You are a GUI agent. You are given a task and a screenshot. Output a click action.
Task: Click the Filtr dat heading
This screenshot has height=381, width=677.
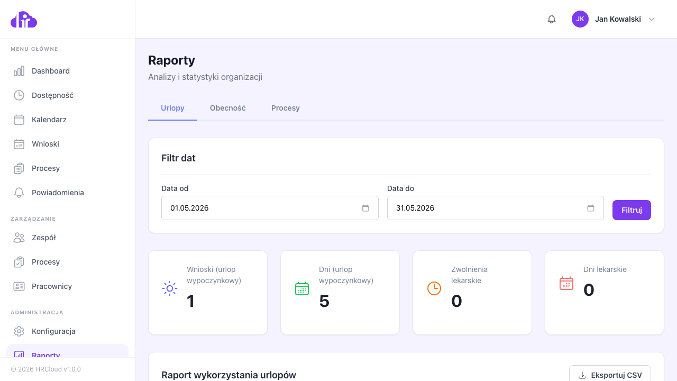[178, 158]
